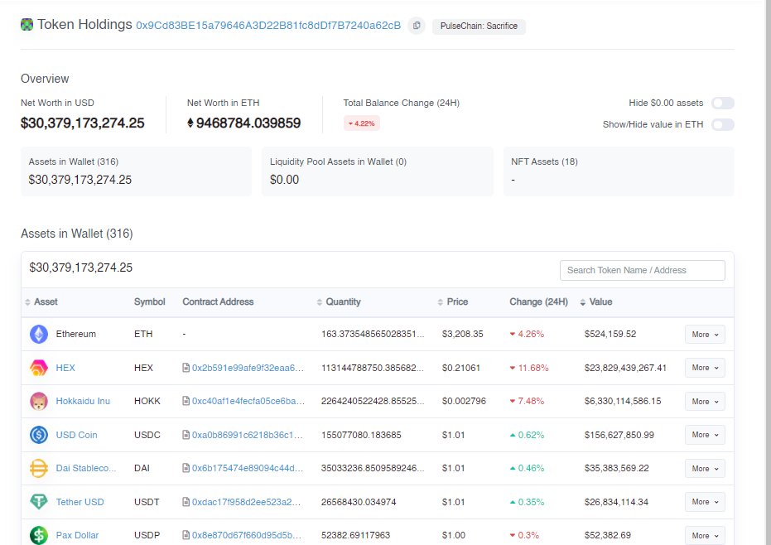The image size is (771, 545).
Task: Click USD Coin quantity 155077080.183685
Action: (361, 435)
